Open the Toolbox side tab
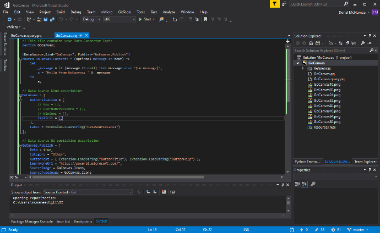 (x=5, y=65)
